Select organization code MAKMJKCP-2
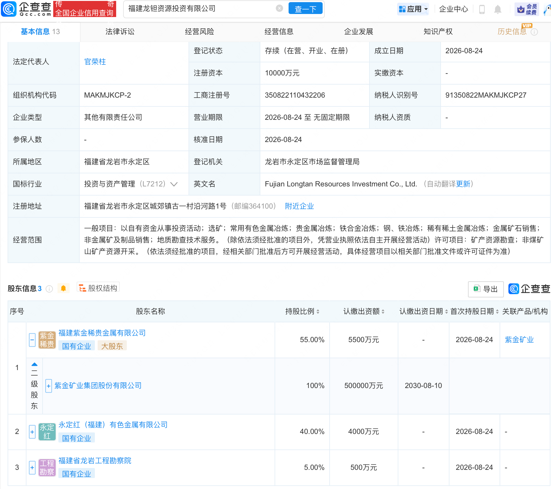The height and width of the screenshot is (489, 551). tap(107, 95)
